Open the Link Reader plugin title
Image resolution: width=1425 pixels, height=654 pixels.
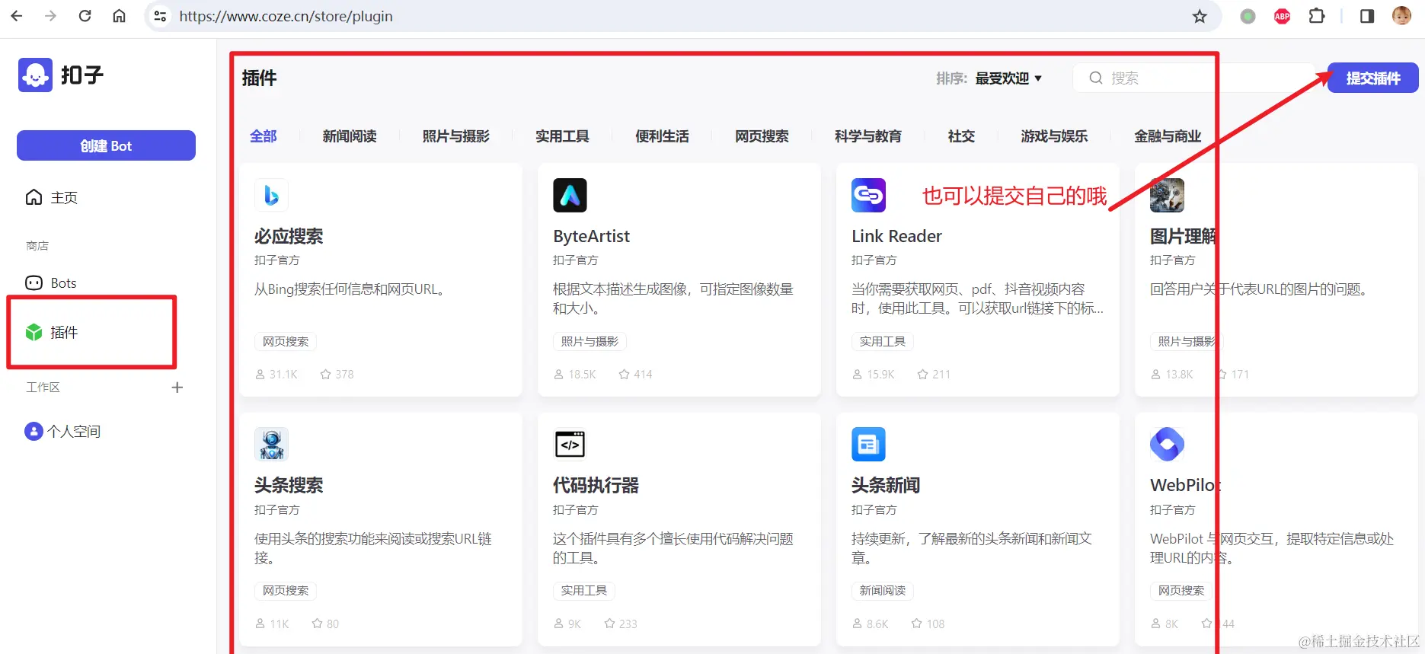(x=896, y=236)
